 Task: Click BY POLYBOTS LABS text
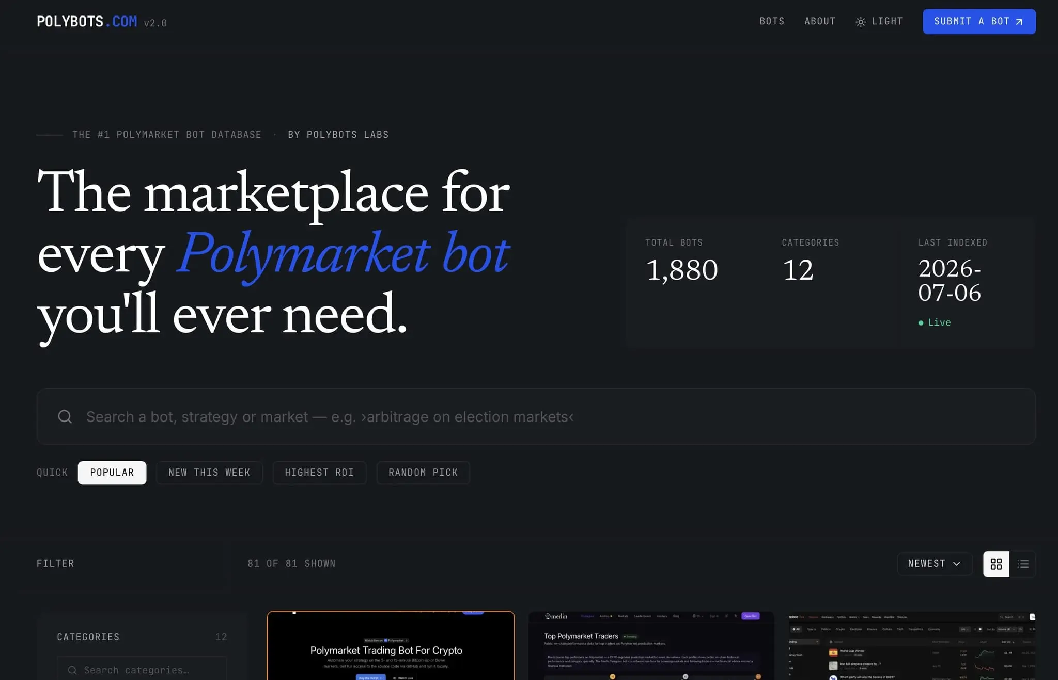point(338,135)
